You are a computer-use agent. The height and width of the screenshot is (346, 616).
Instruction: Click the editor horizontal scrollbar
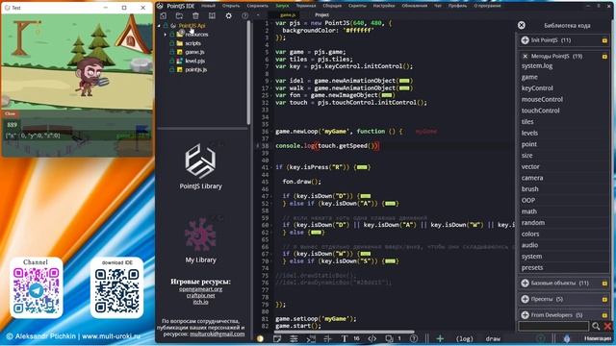pos(344,332)
